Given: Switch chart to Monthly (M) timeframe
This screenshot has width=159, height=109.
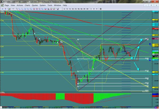Looking at the screenshot, I should point(97,9).
